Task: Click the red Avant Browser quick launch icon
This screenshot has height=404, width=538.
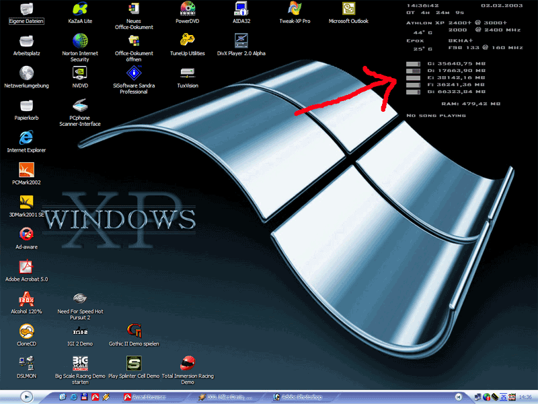Action: (95, 397)
